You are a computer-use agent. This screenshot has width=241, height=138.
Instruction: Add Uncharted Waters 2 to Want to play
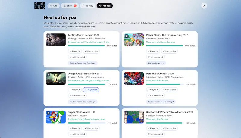point(169,128)
